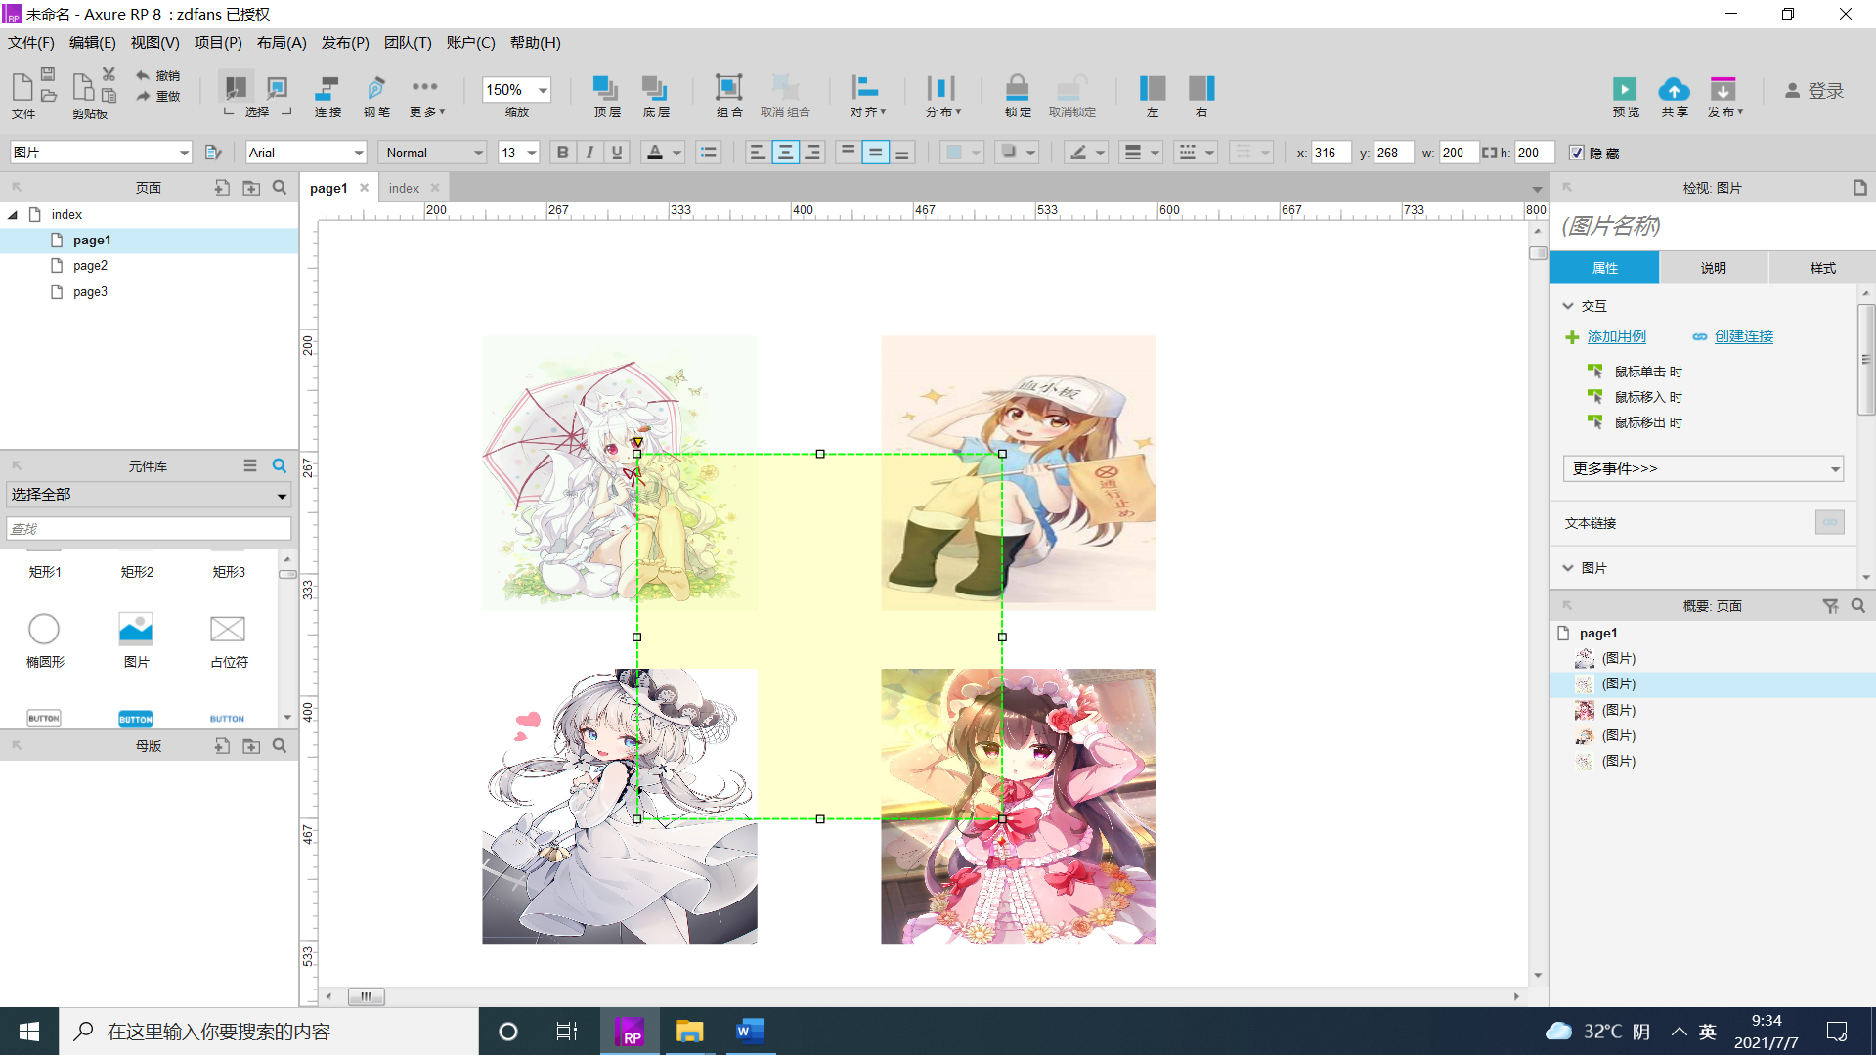Image resolution: width=1876 pixels, height=1055 pixels.
Task: Align text left
Action: 757,153
